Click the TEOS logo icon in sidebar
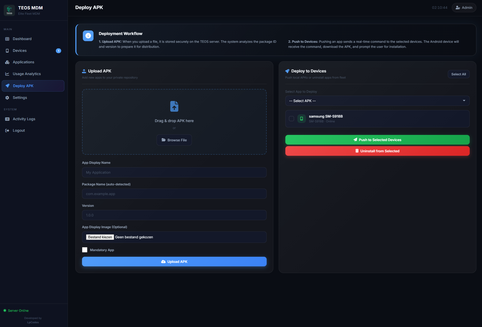Image resolution: width=482 pixels, height=327 pixels. [x=9, y=10]
